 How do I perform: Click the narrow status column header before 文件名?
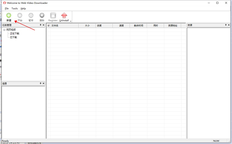click(48, 26)
